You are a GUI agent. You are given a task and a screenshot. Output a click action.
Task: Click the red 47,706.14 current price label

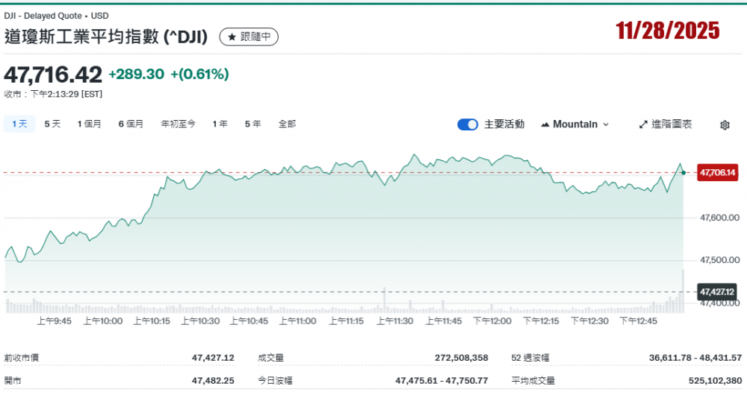click(717, 173)
